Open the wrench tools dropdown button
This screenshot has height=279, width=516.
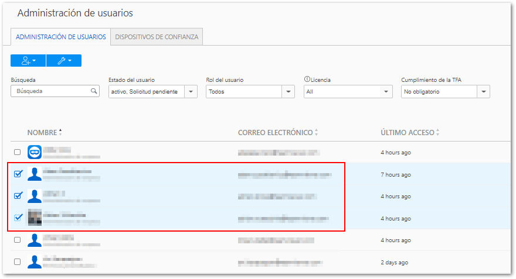[64, 61]
